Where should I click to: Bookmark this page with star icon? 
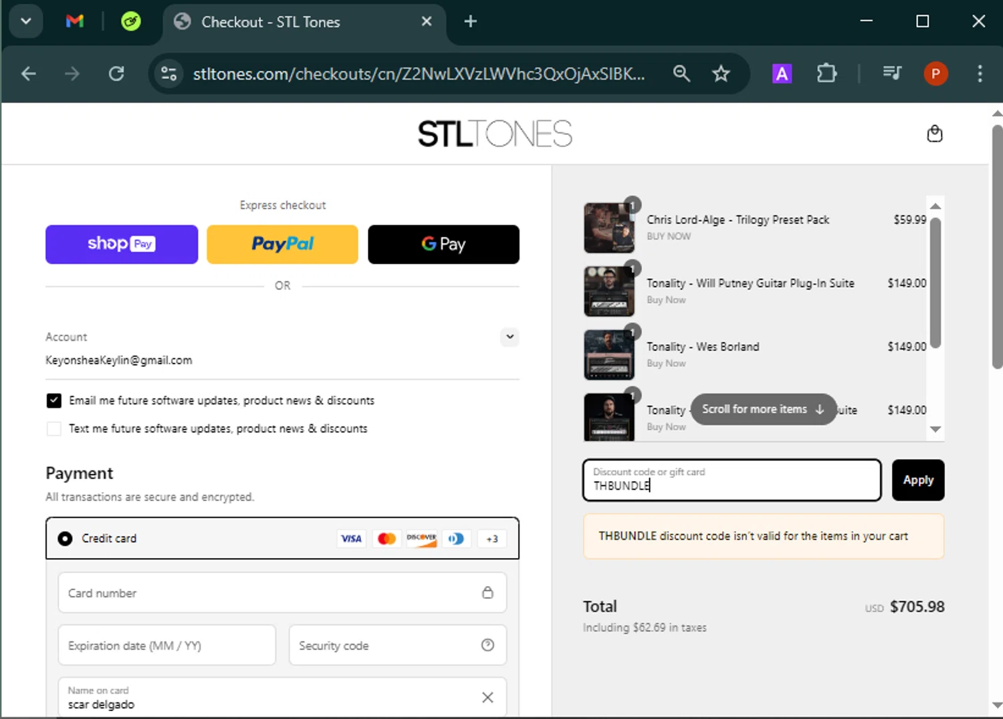721,74
